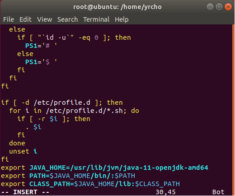This screenshot has height=196, width=235.
Task: Open the File menu
Action: click(x=9, y=19)
